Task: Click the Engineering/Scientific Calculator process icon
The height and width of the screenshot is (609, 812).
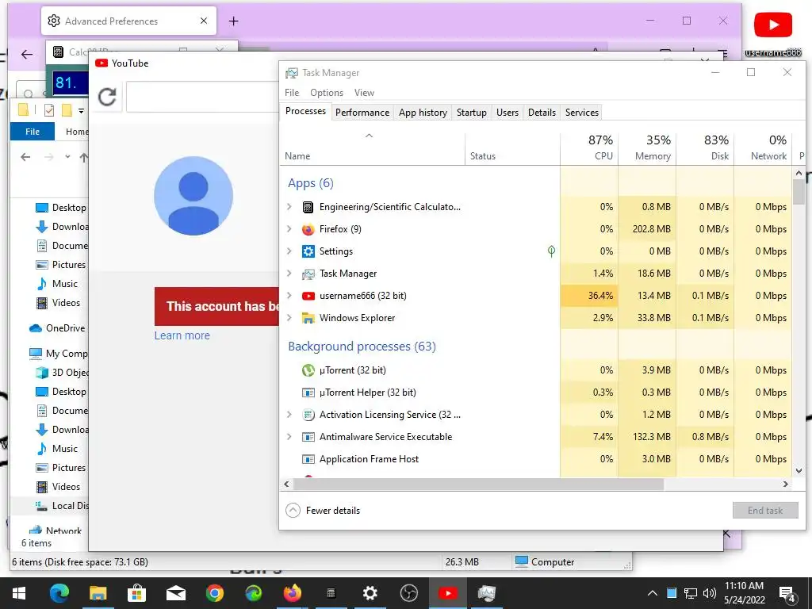Action: tap(308, 207)
